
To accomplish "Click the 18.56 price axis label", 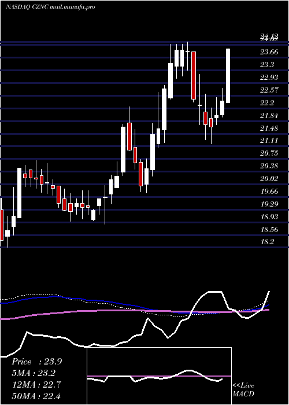I will click(x=269, y=229).
